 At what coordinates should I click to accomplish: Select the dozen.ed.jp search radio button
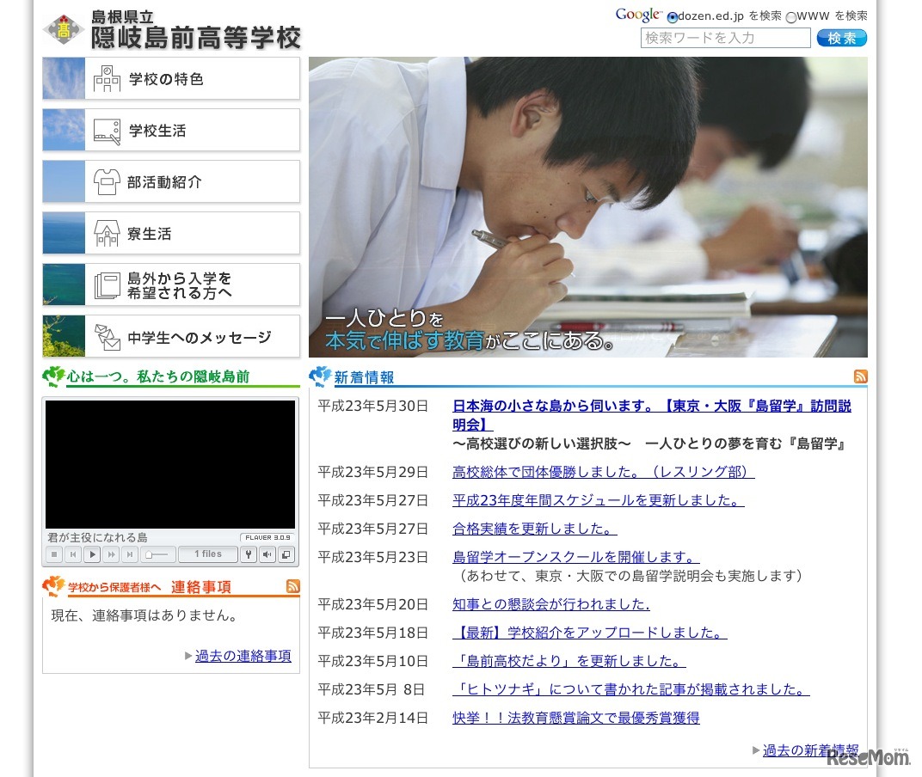click(671, 15)
